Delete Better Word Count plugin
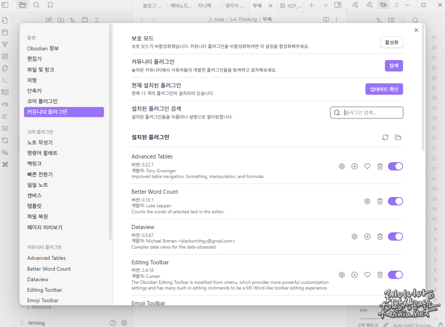 click(x=380, y=201)
